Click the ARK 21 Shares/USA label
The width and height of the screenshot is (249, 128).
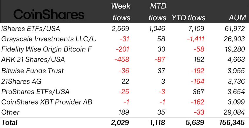33,59
